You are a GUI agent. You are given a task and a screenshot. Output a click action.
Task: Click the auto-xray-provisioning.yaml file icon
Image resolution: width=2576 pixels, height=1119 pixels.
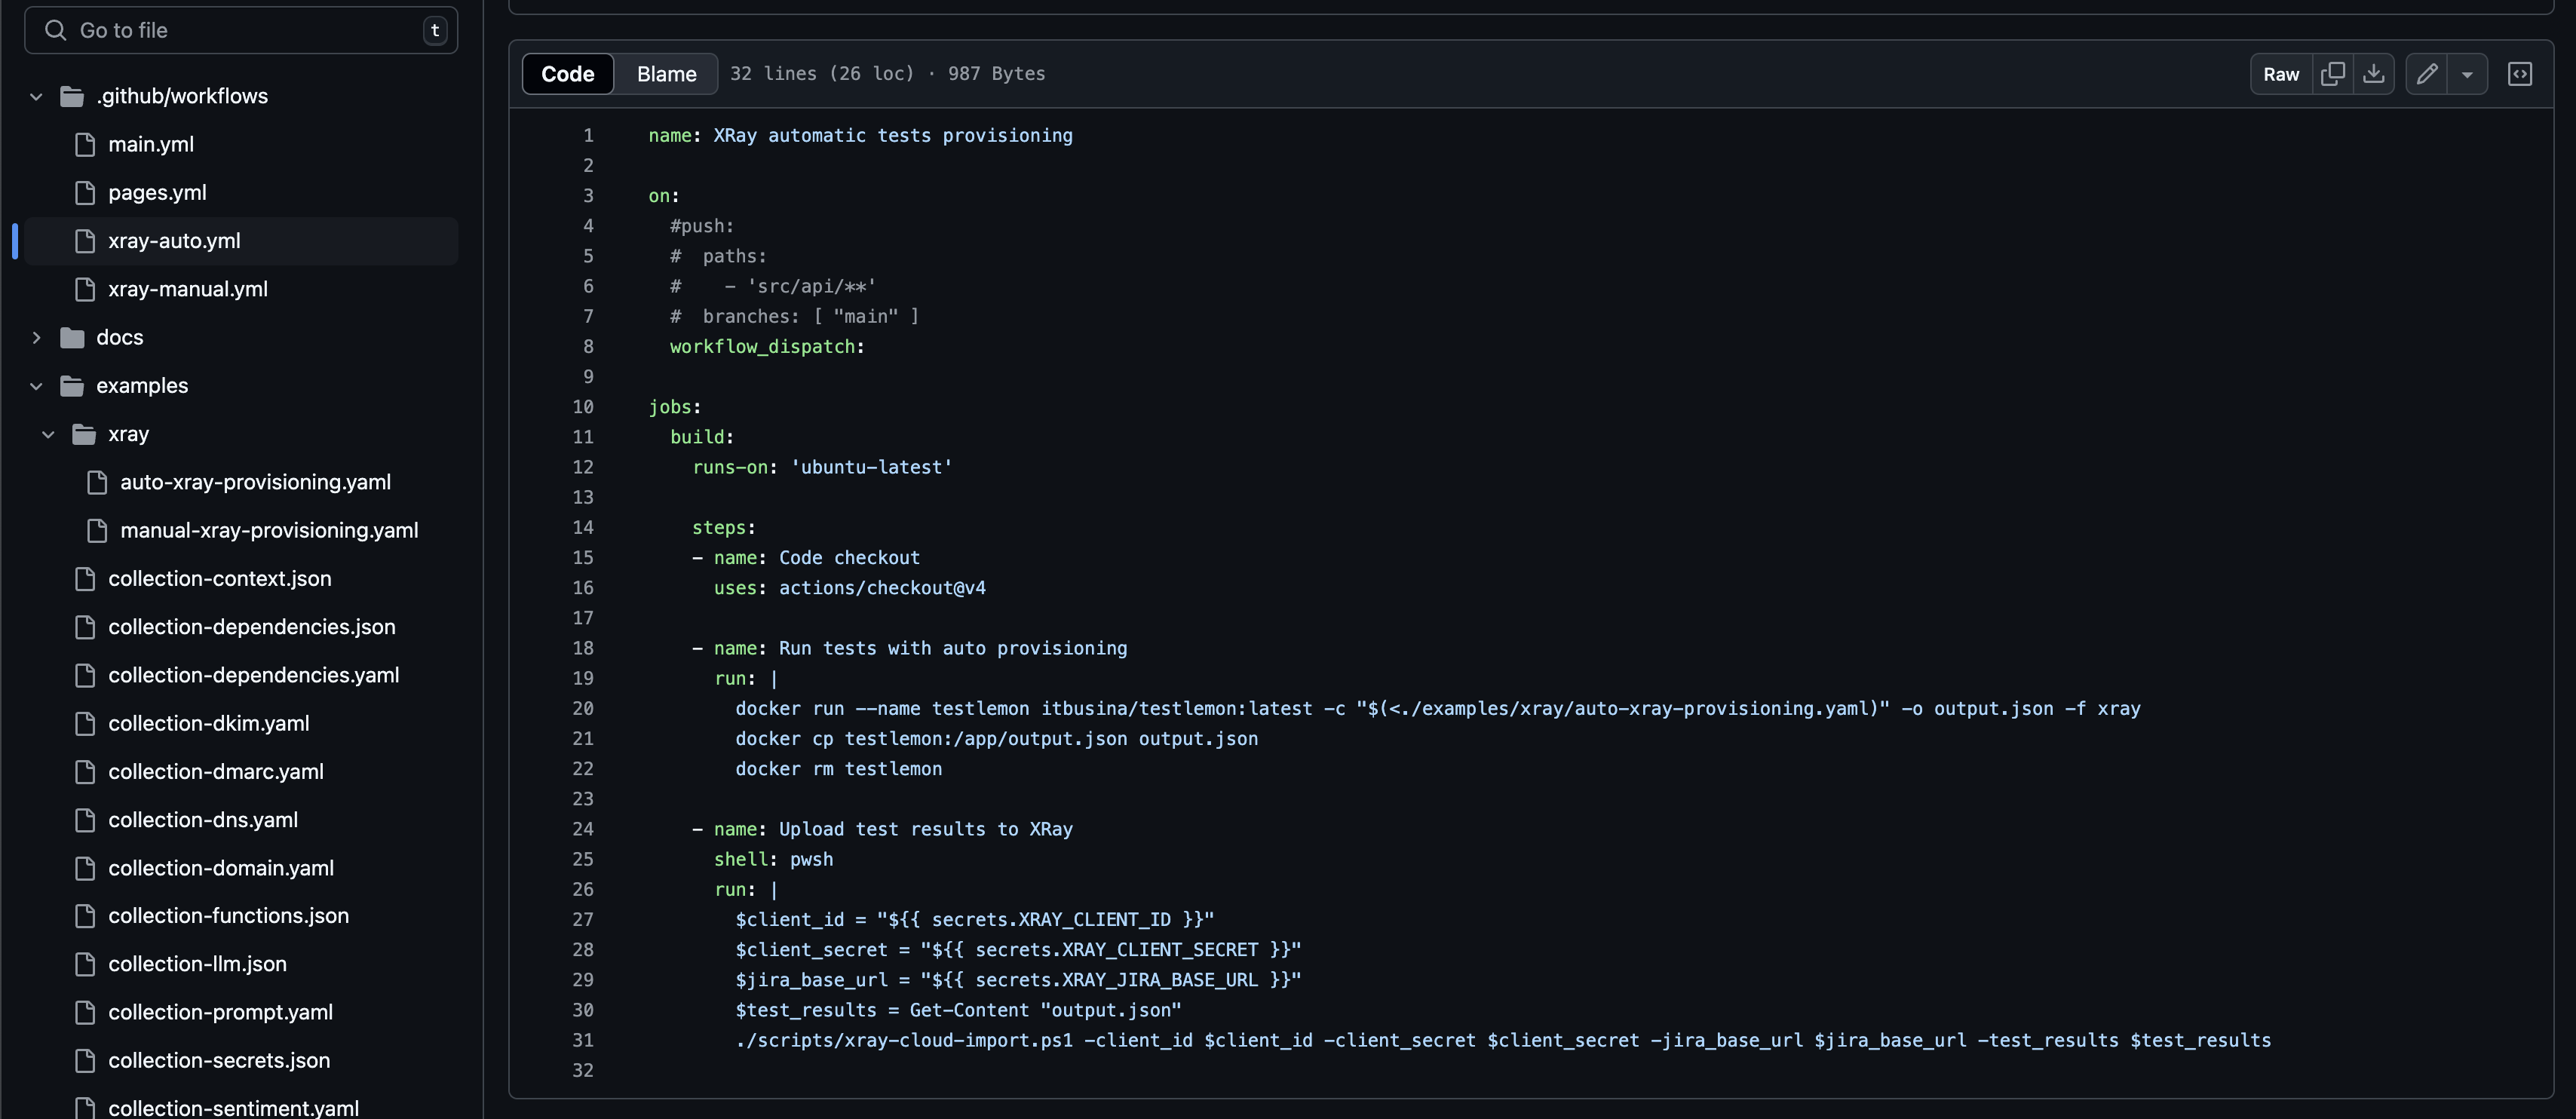pyautogui.click(x=97, y=482)
